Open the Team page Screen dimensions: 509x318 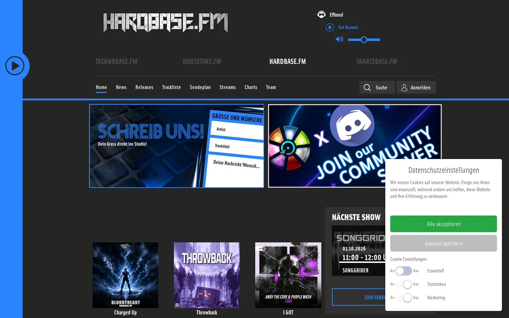pyautogui.click(x=271, y=87)
